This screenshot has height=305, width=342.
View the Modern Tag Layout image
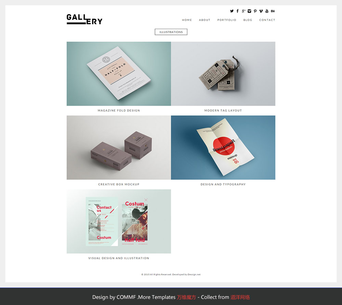pos(223,74)
